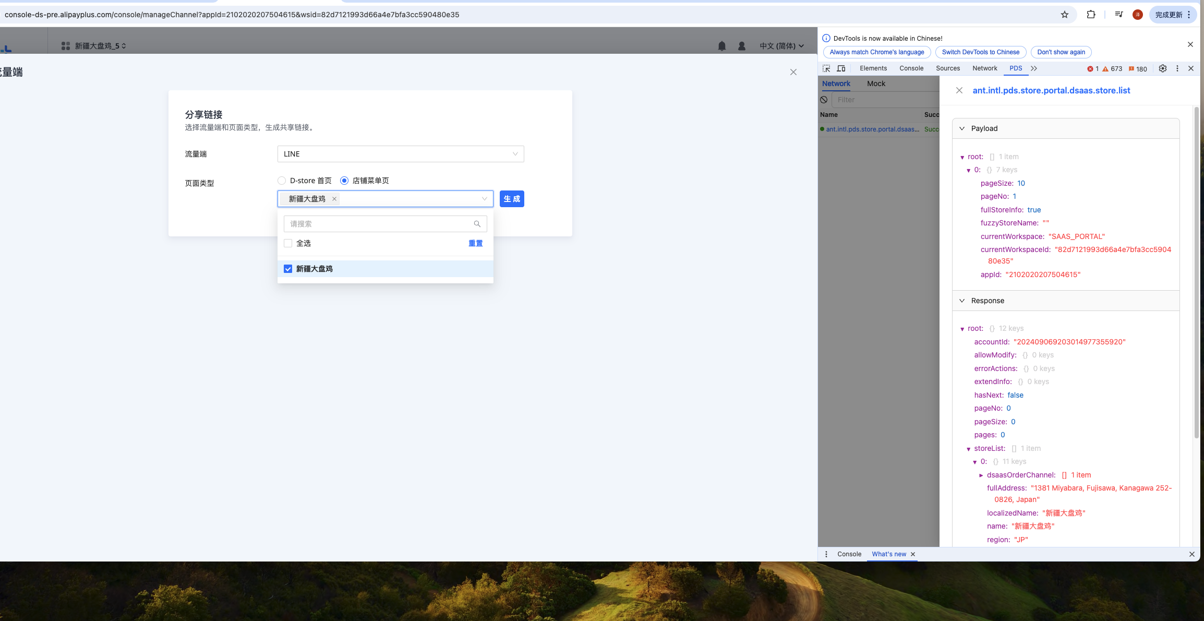Click the clear requests icon beside Filter
The height and width of the screenshot is (621, 1204).
click(x=824, y=100)
